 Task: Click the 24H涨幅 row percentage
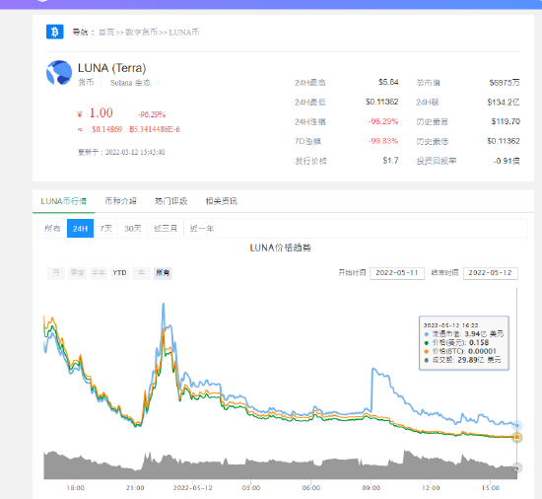tap(383, 121)
